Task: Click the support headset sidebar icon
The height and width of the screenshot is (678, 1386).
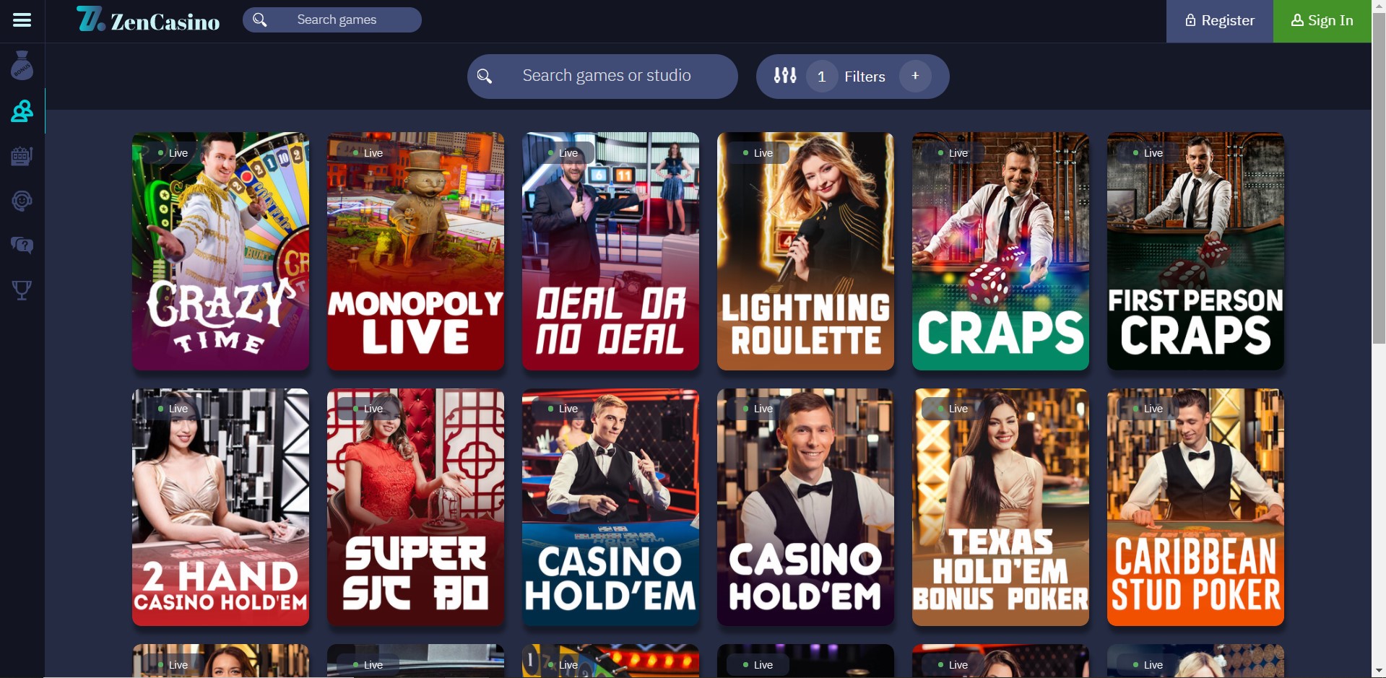Action: (22, 201)
